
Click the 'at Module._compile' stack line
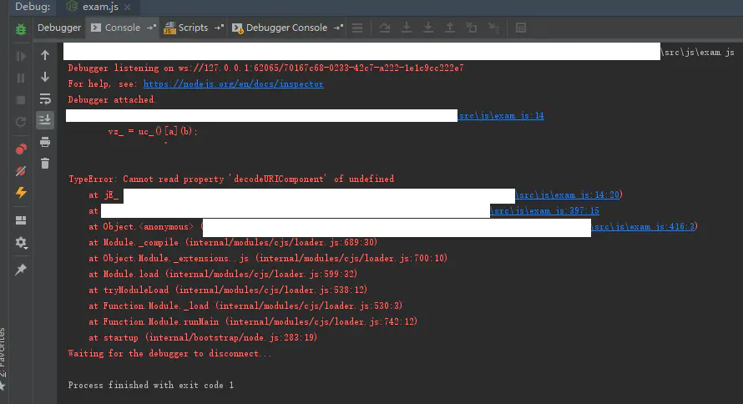click(233, 243)
